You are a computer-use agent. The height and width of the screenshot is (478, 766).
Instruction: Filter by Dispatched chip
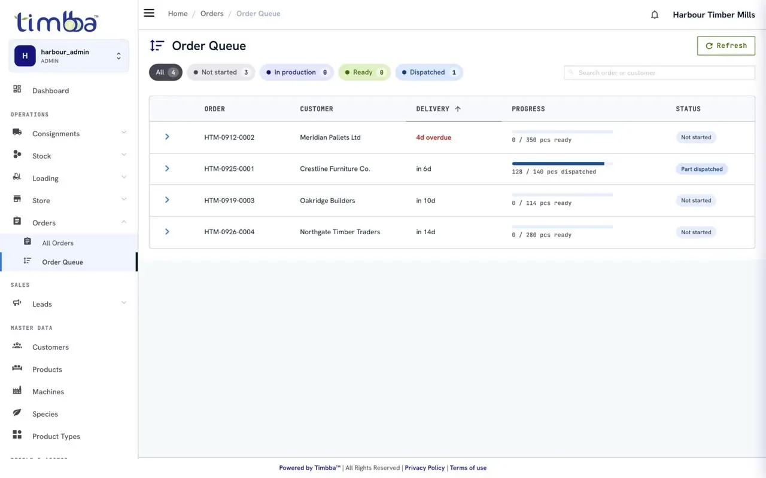[429, 72]
